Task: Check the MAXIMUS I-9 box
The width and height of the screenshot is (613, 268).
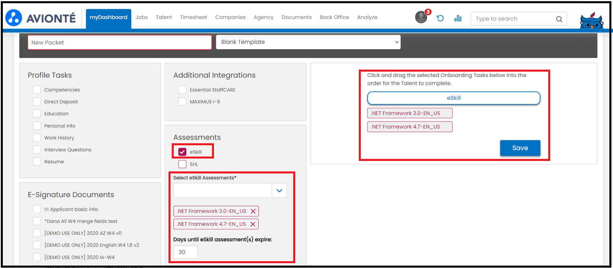Action: click(182, 102)
